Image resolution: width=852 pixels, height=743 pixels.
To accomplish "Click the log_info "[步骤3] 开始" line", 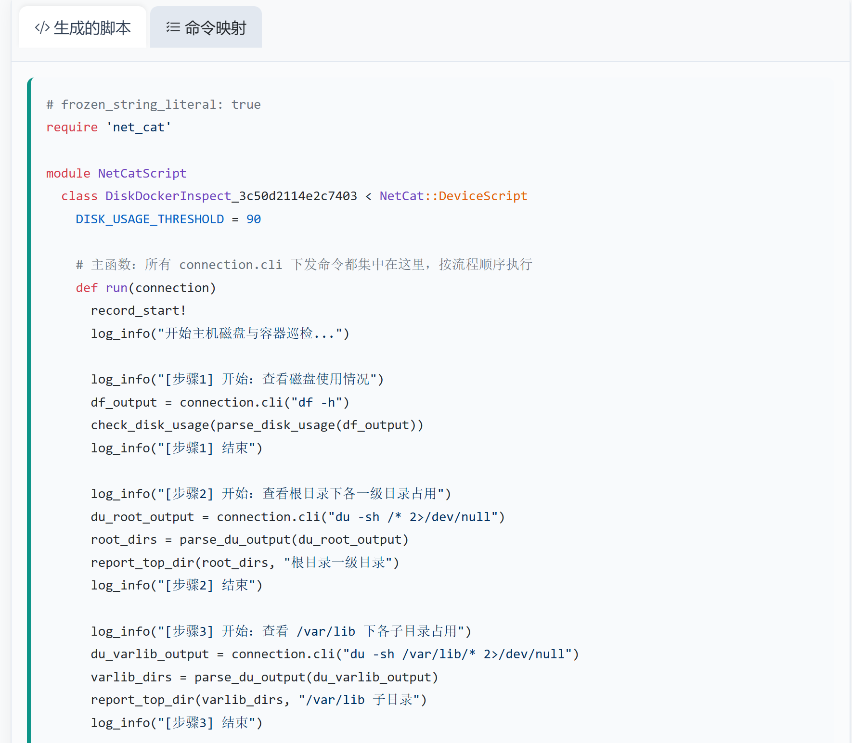I will tap(282, 631).
